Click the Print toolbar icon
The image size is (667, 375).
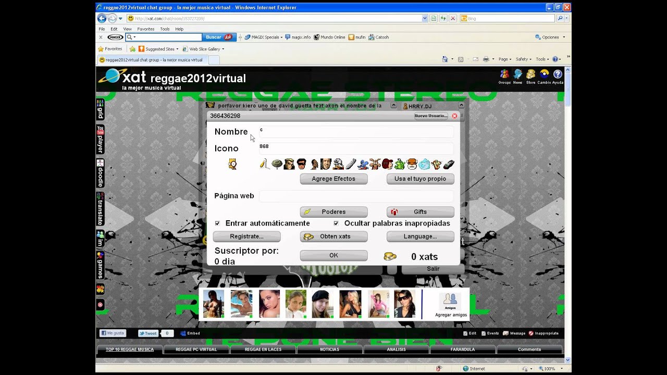(486, 59)
